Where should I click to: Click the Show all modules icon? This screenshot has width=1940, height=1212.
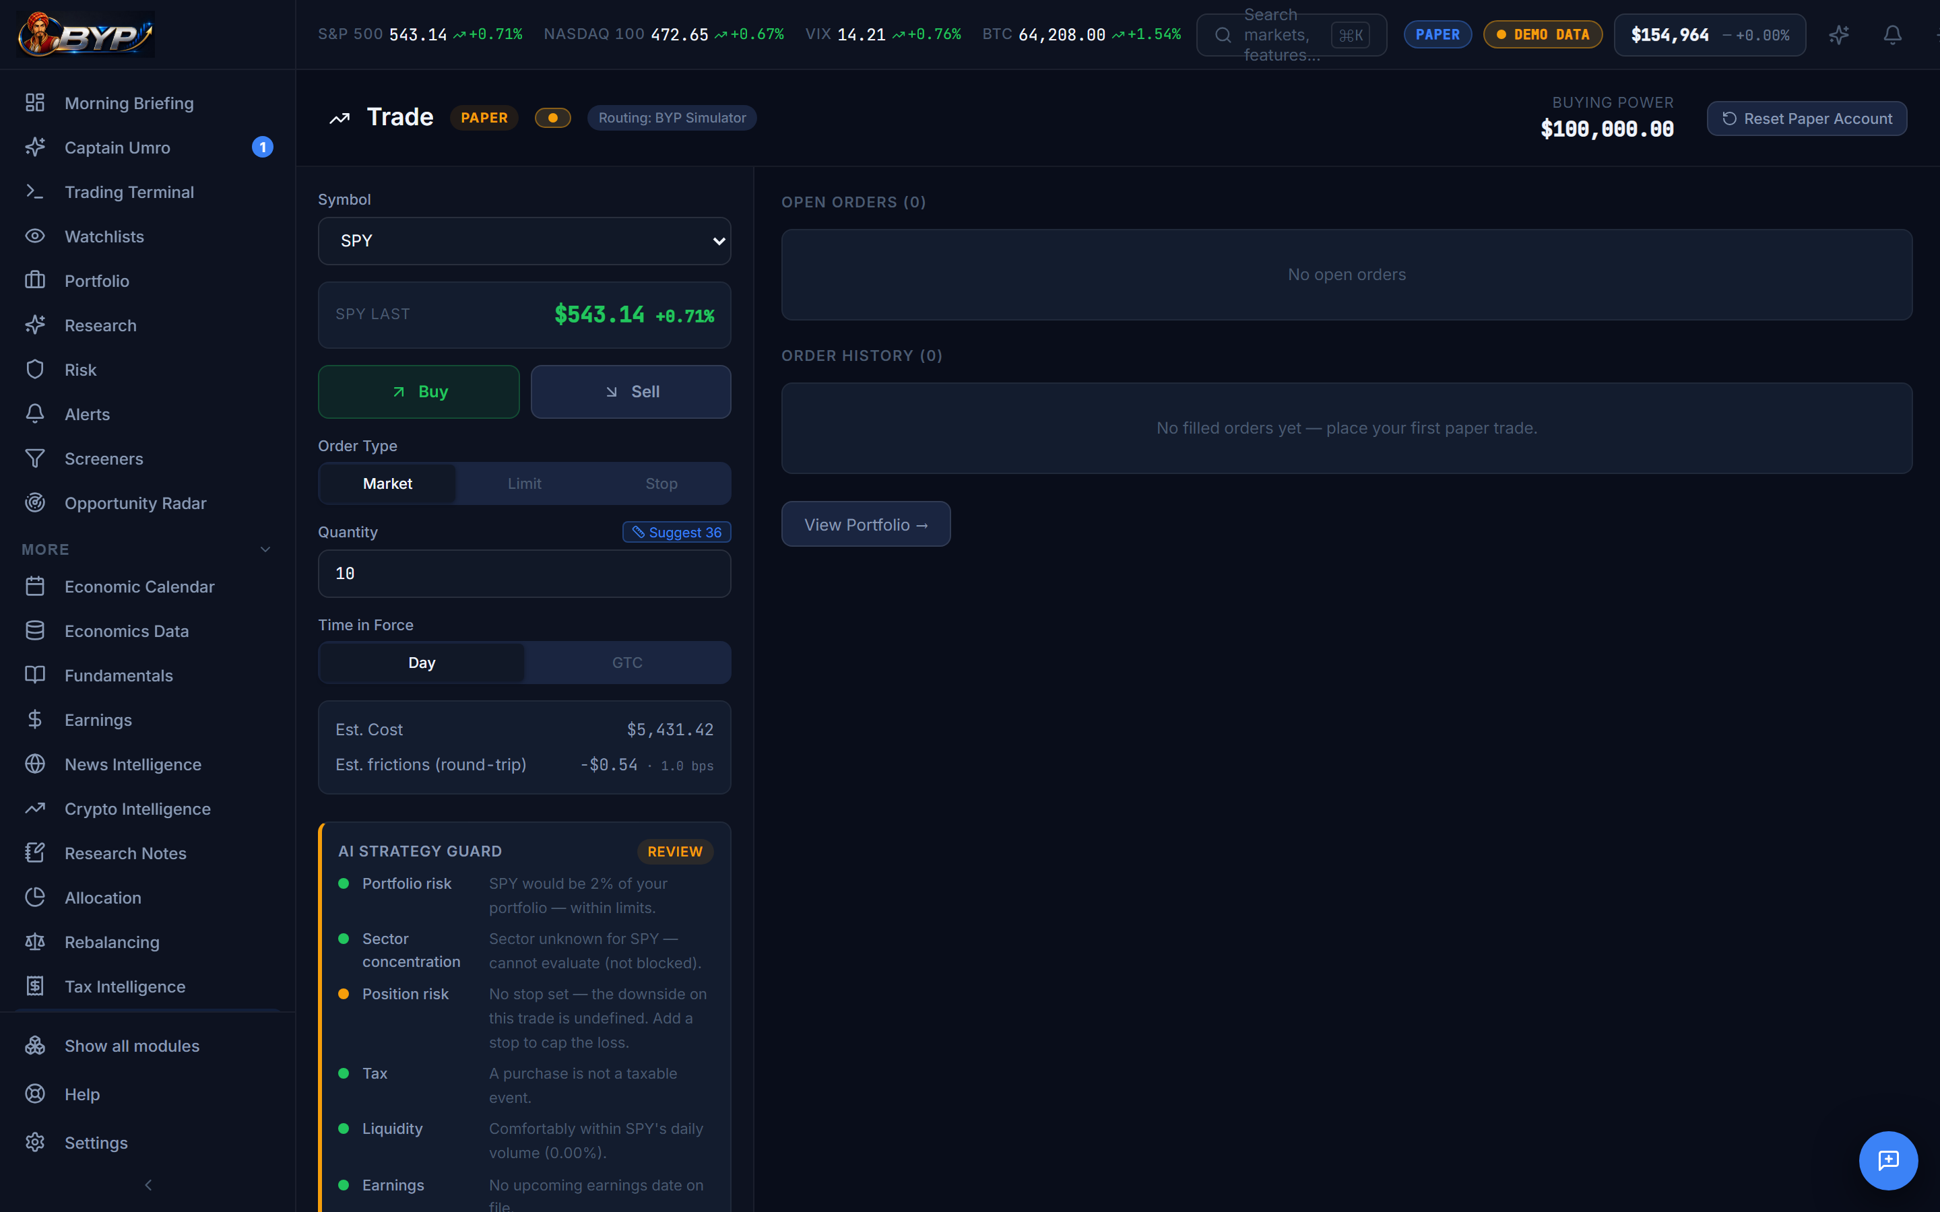point(34,1046)
